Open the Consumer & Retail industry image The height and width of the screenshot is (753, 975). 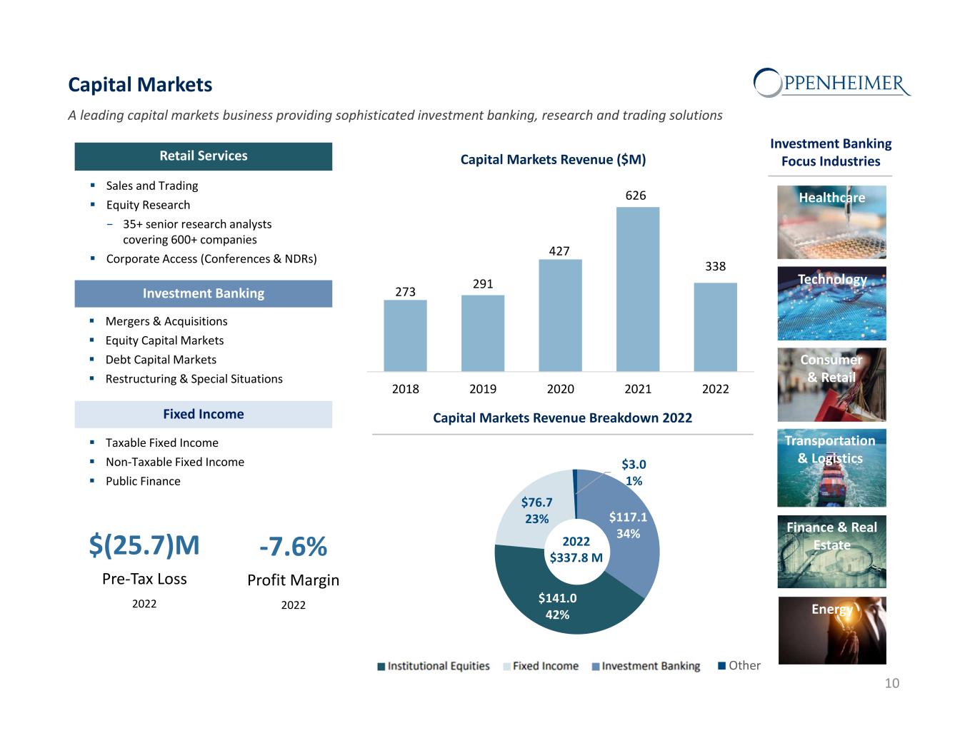[831, 385]
